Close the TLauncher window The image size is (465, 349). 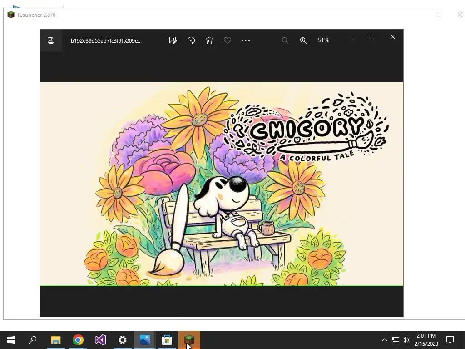(x=460, y=15)
